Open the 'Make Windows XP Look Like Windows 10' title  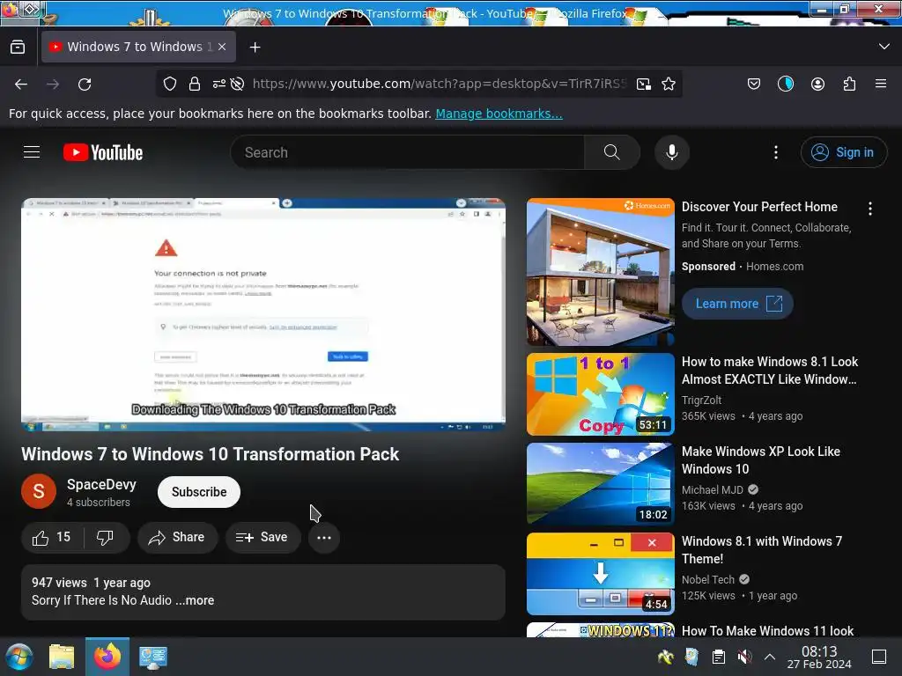coord(760,459)
